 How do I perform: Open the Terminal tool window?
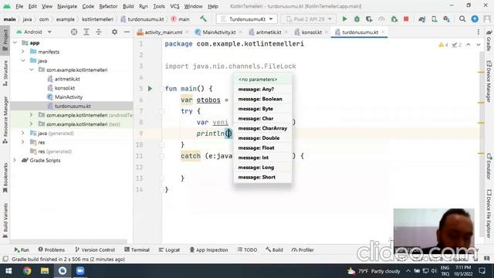(137, 249)
